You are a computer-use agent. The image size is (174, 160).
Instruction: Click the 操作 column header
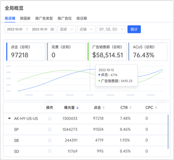pyautogui.click(x=50, y=108)
